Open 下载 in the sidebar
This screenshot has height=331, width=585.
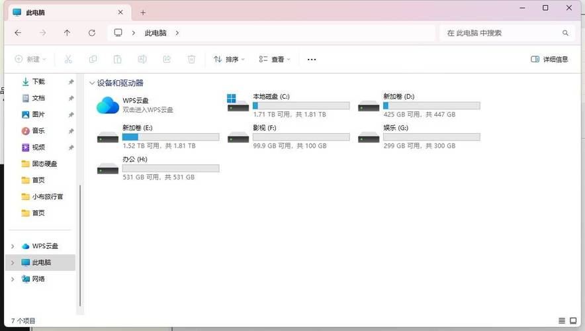pos(38,81)
